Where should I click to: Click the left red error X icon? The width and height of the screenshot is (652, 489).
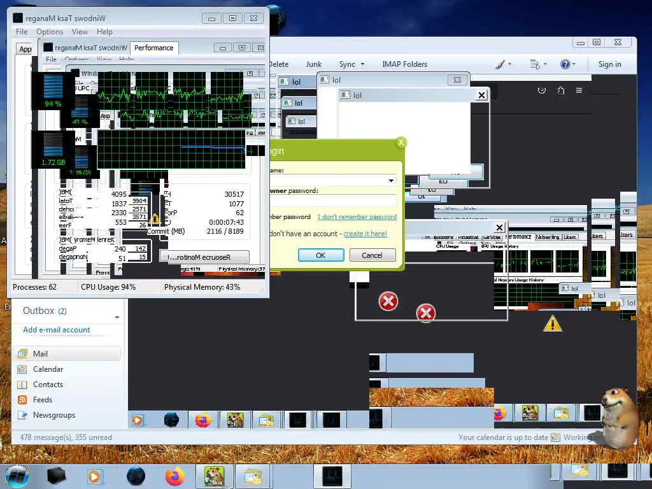coord(388,301)
